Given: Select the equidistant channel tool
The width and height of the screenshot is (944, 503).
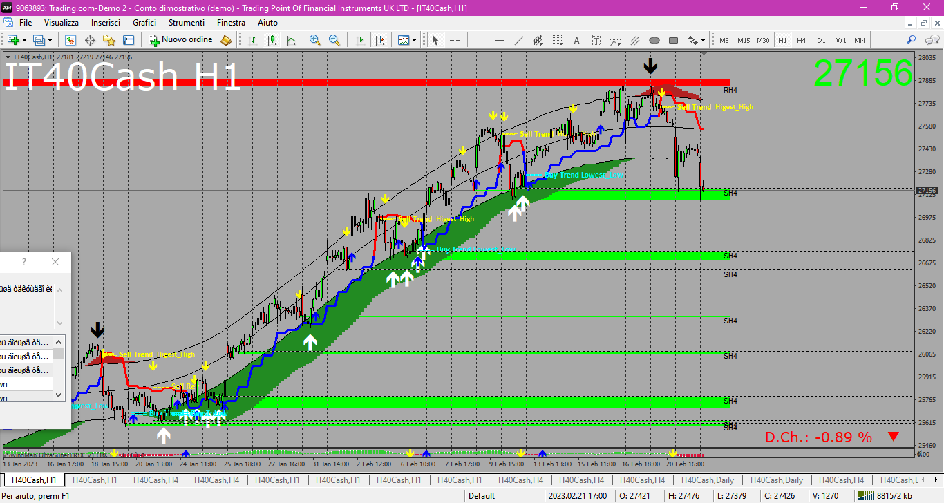Looking at the screenshot, I should click(x=538, y=40).
